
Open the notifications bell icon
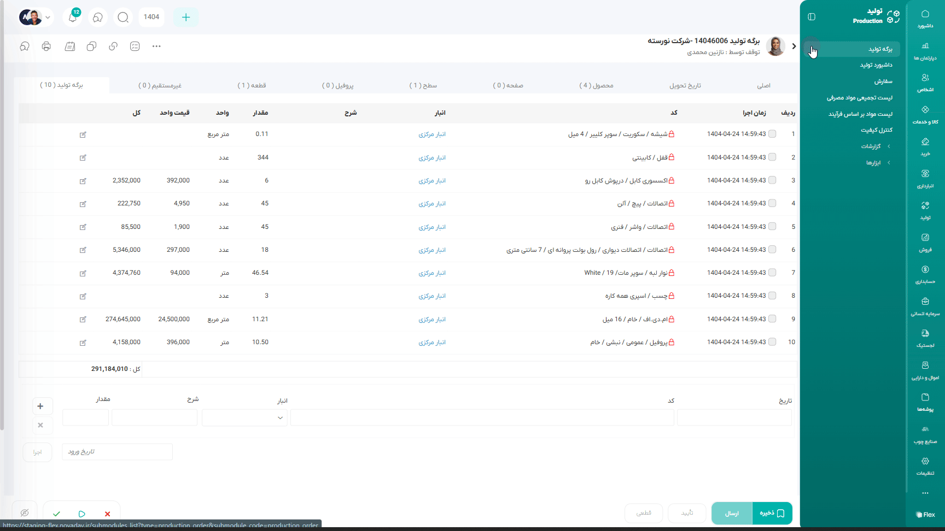tap(72, 17)
